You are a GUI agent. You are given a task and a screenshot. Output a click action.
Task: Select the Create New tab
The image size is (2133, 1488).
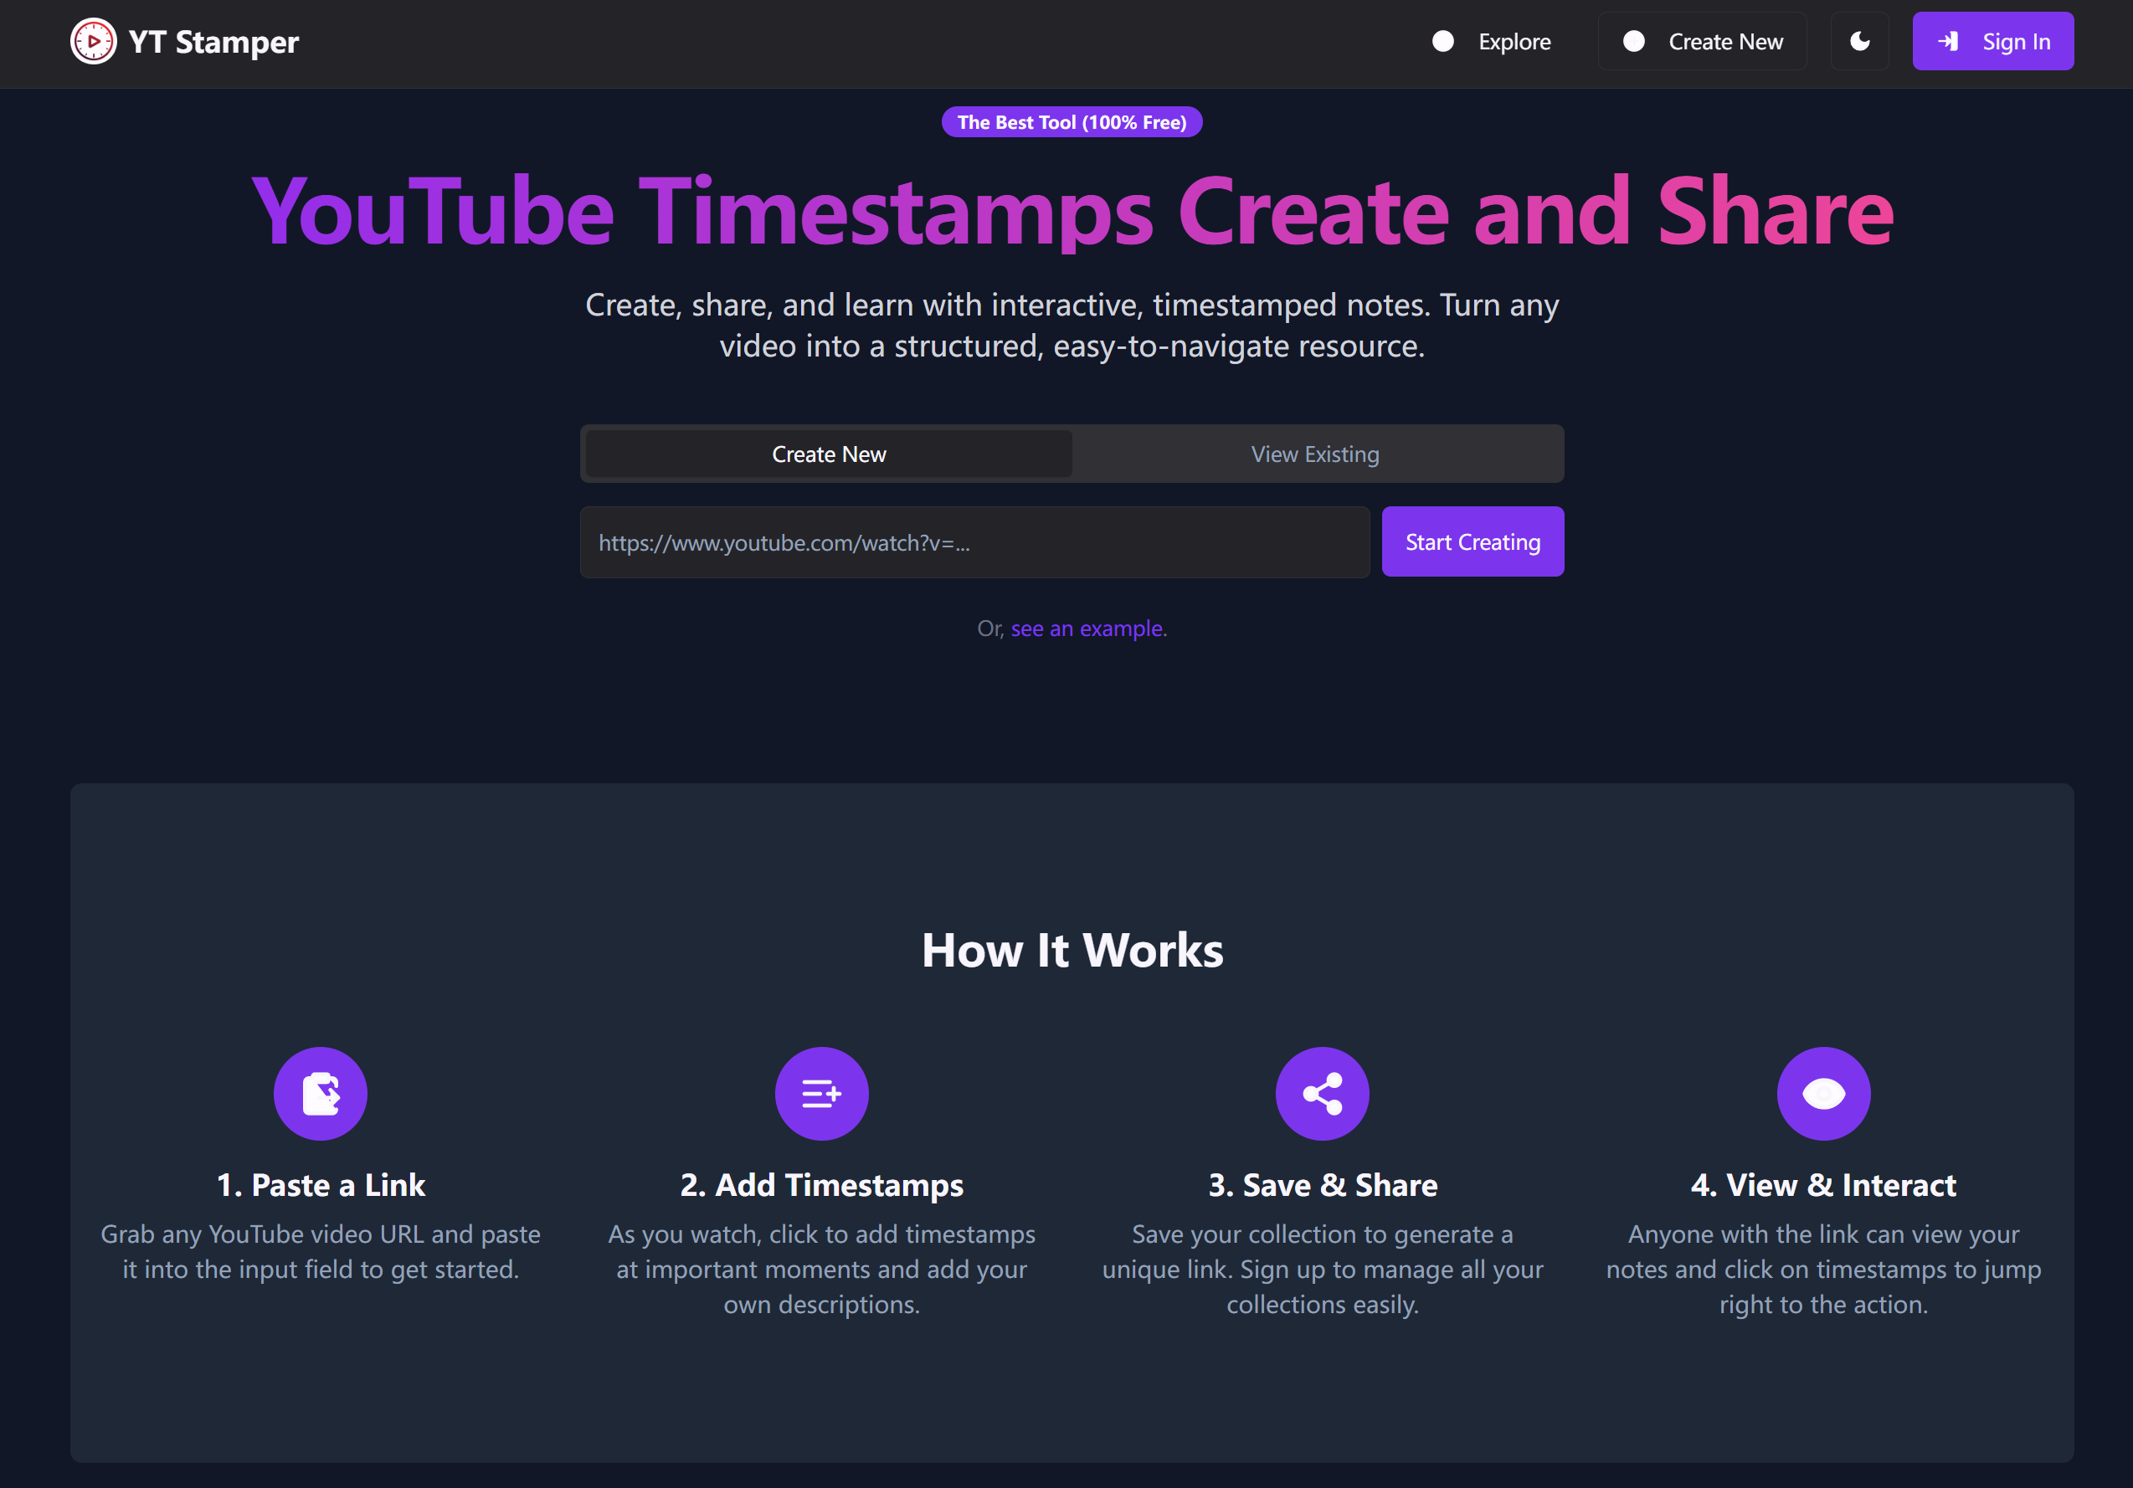[829, 454]
